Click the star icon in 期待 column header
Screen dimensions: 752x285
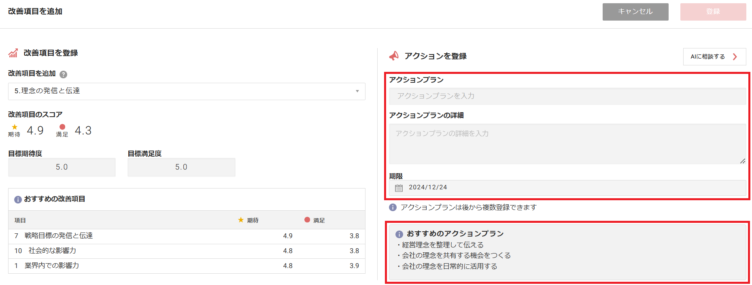tap(241, 220)
